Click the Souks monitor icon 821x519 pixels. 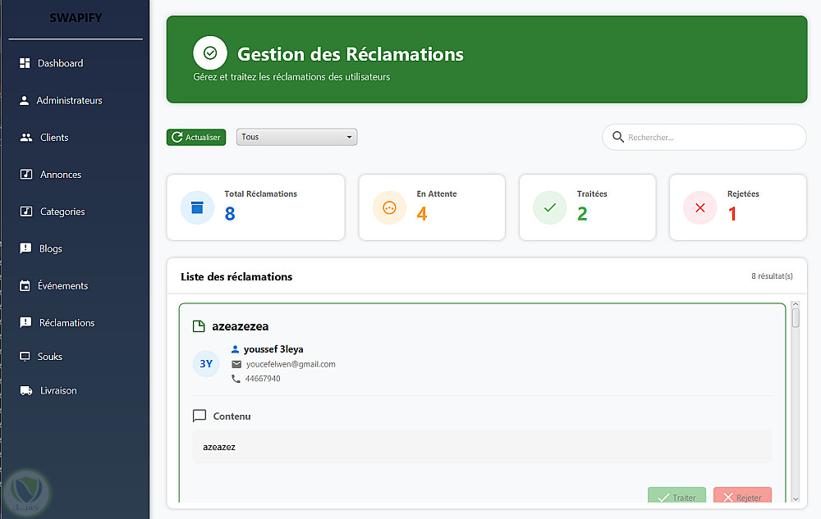25,357
